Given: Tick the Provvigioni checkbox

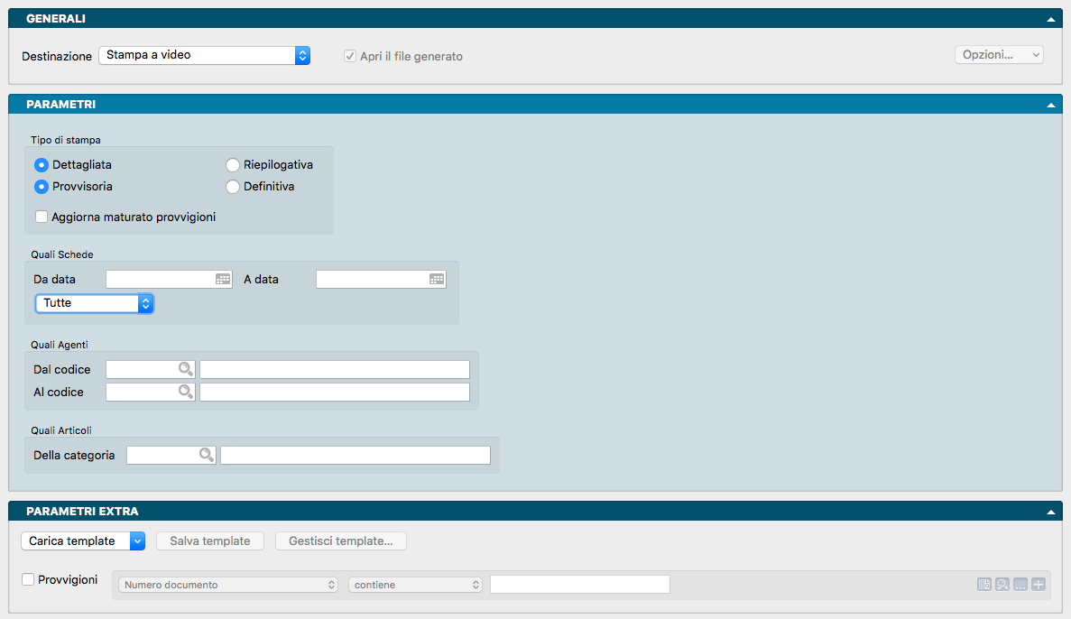Looking at the screenshot, I should pos(28,580).
